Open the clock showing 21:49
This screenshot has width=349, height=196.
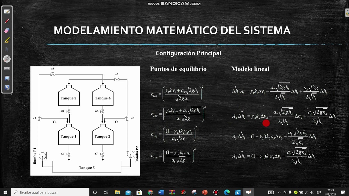330,192
